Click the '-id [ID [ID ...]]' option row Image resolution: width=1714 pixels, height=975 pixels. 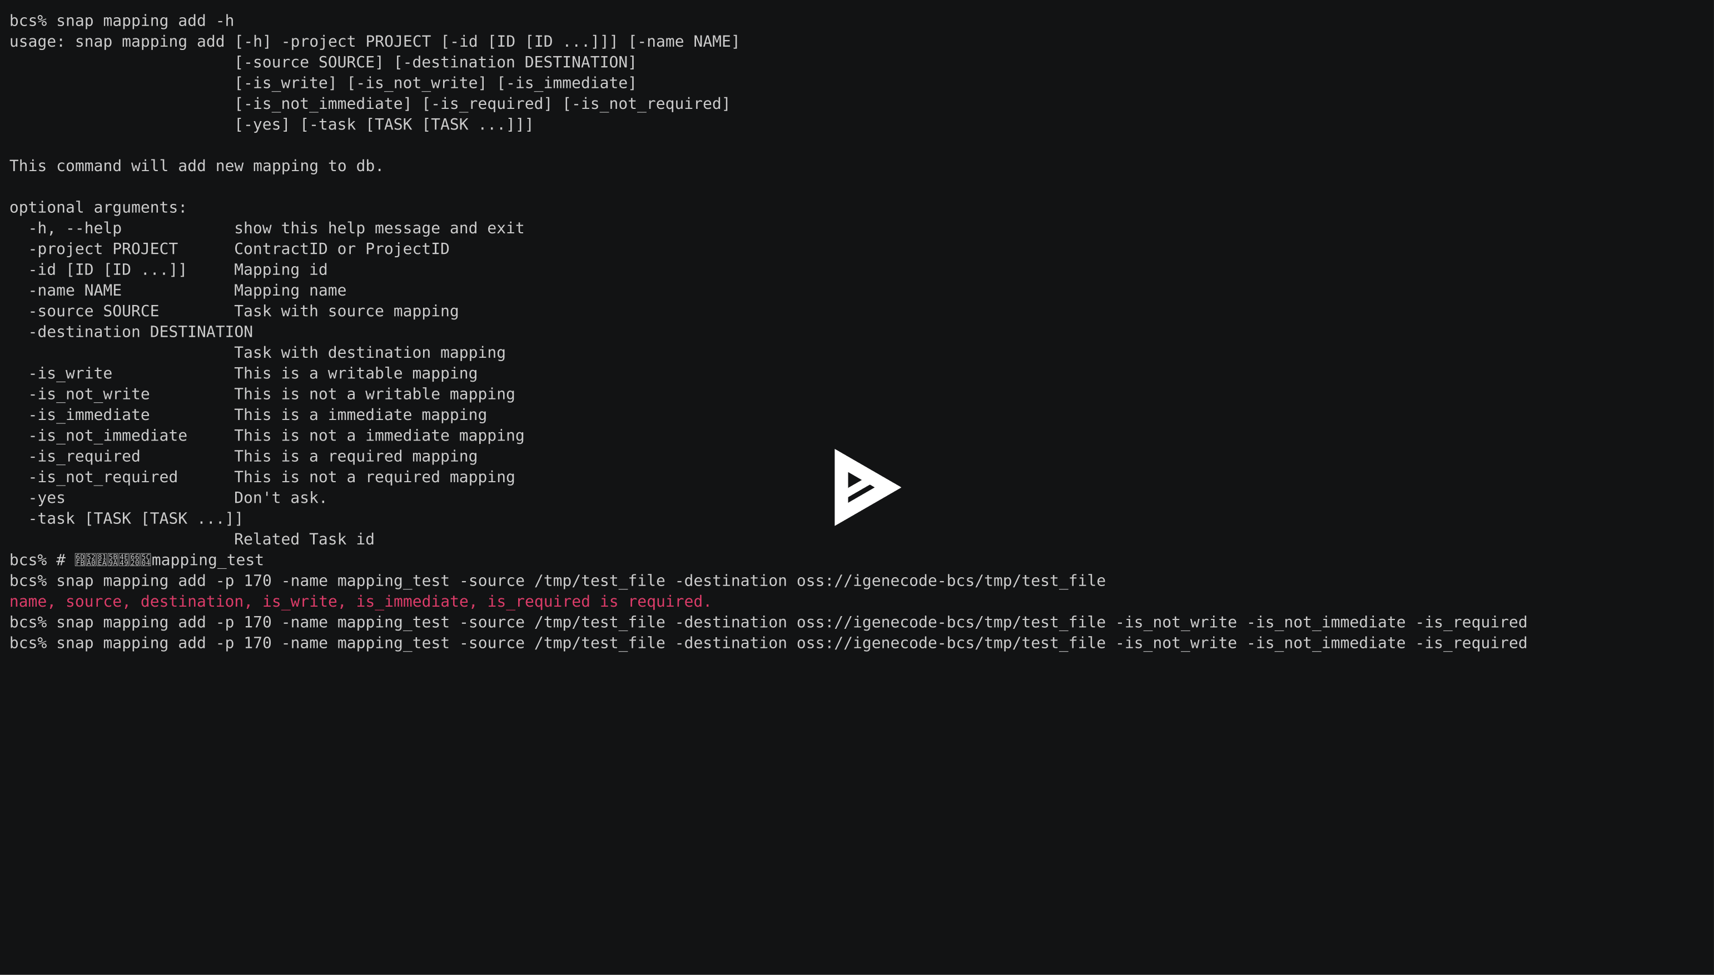pos(177,270)
